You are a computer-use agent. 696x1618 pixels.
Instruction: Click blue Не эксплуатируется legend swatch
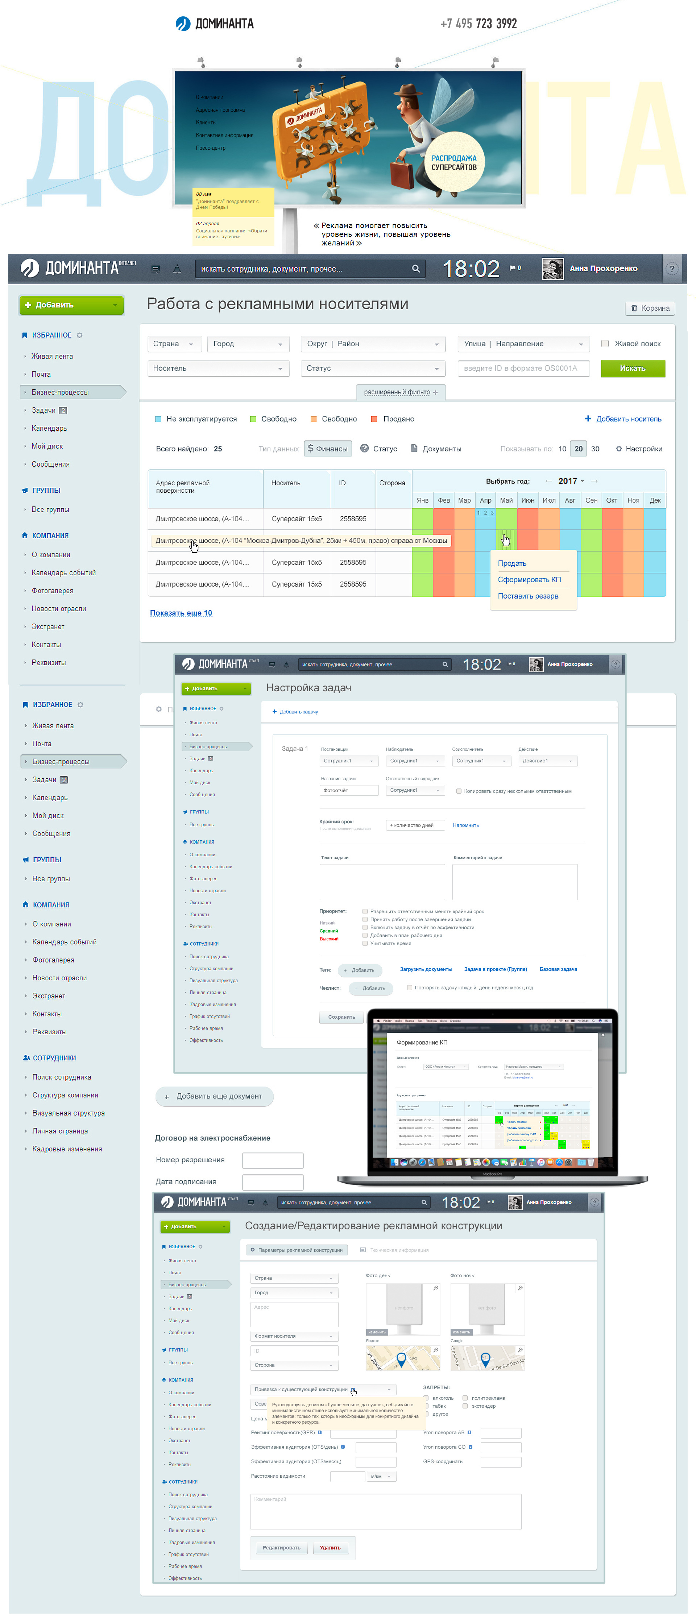click(x=158, y=419)
